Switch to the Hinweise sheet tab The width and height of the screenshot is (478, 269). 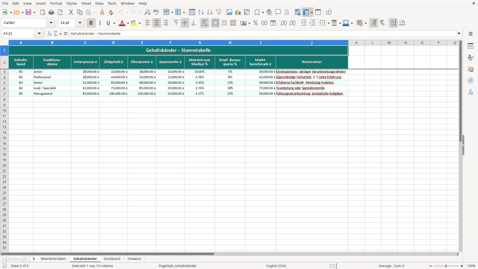coord(134,259)
